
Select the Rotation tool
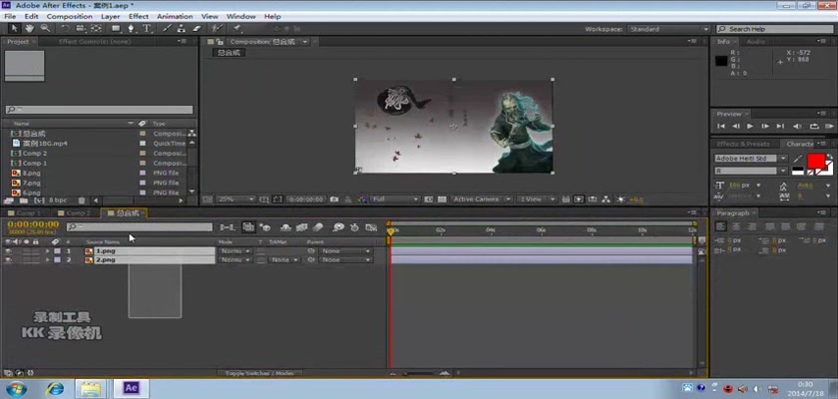65,29
